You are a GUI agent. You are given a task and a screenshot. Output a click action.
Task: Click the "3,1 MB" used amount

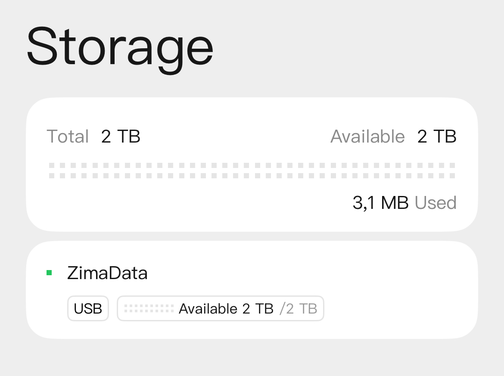[x=380, y=203]
